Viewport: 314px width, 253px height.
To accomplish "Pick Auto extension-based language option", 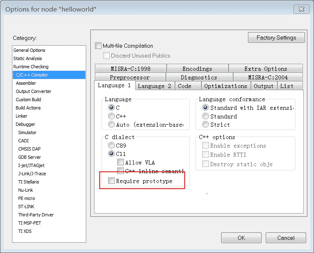I will [111, 124].
